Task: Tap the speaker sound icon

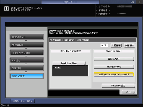Action: point(132,2)
